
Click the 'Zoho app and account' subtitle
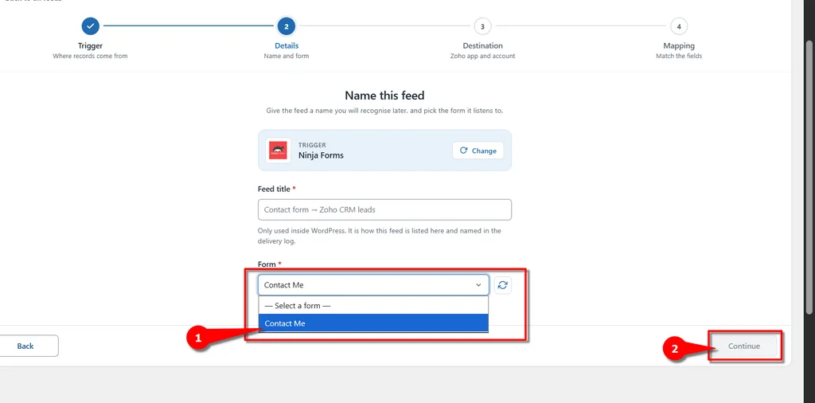click(483, 57)
